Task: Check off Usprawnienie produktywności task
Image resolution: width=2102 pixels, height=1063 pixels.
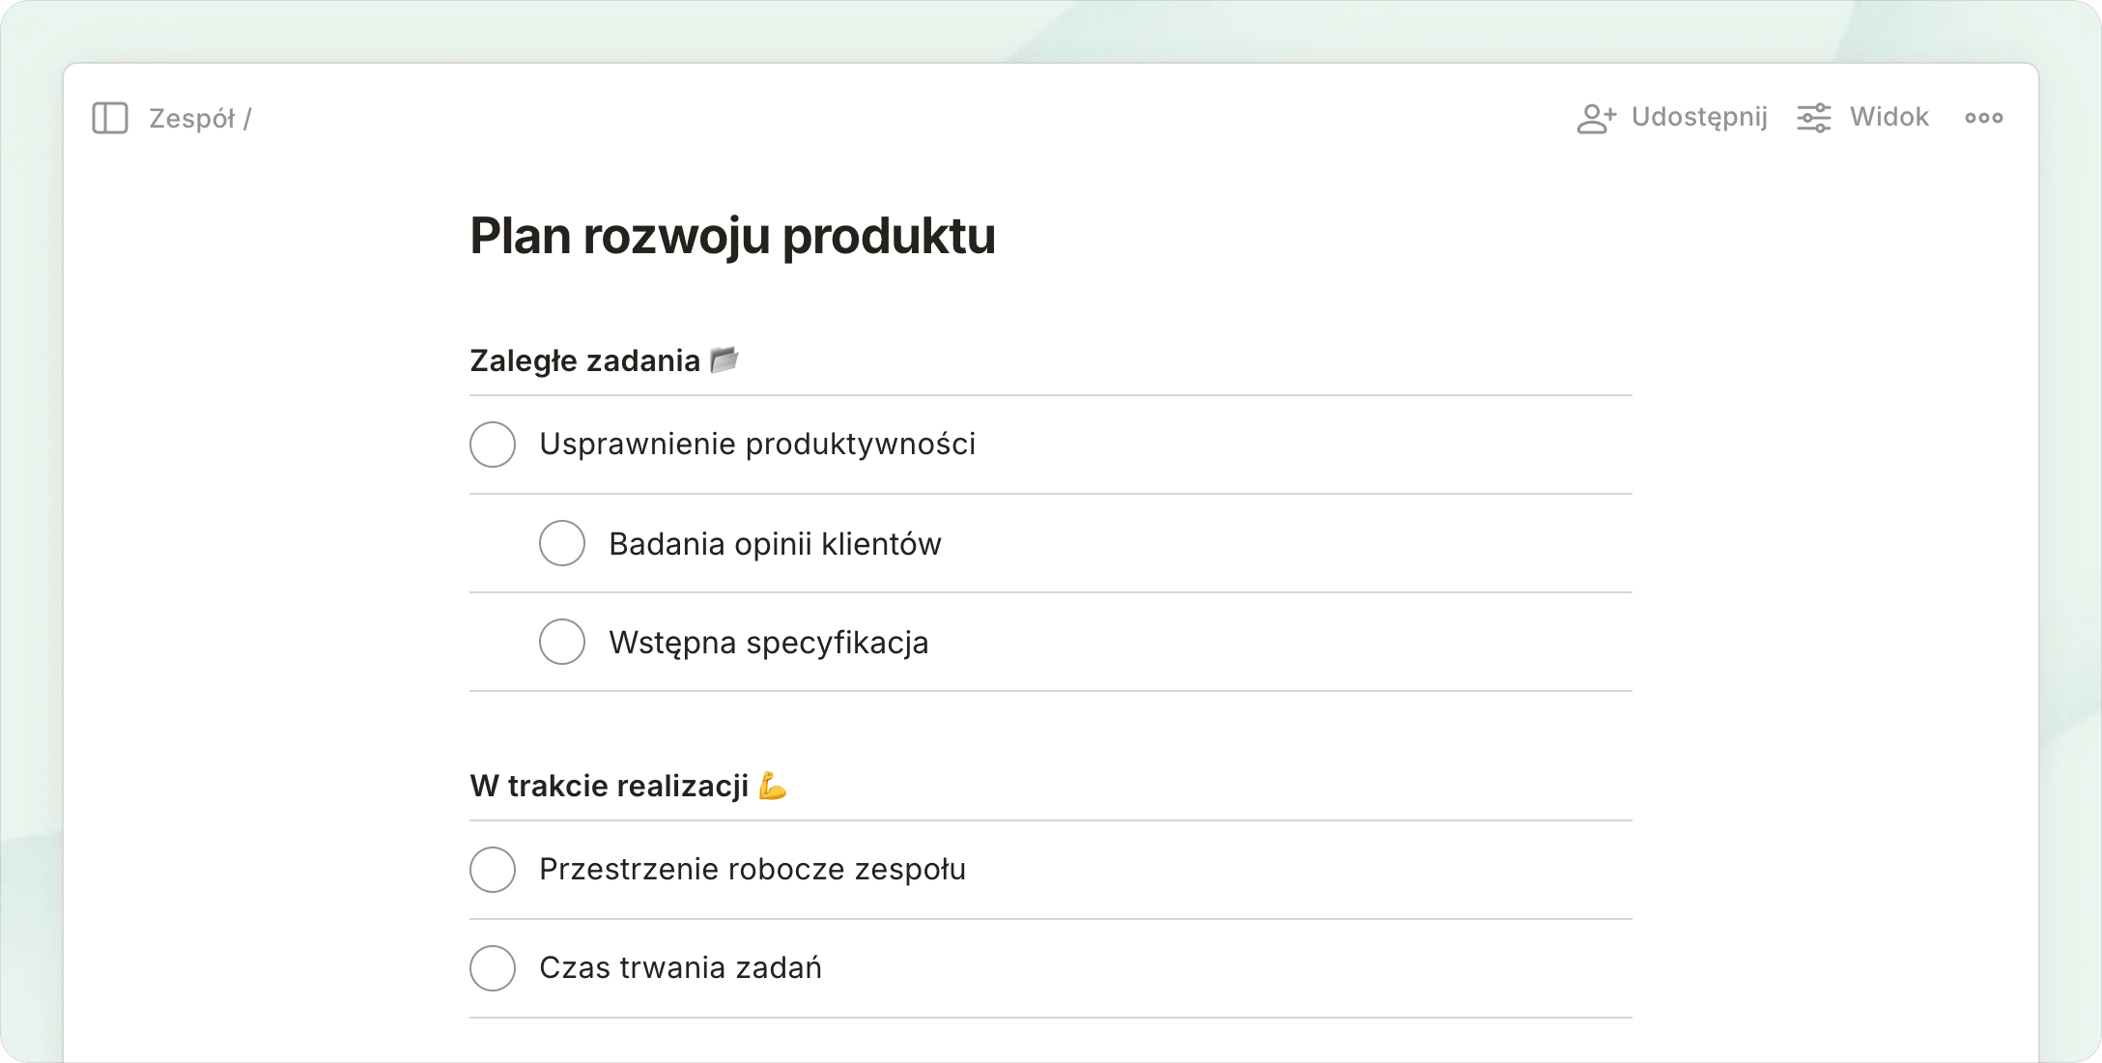Action: 493,445
